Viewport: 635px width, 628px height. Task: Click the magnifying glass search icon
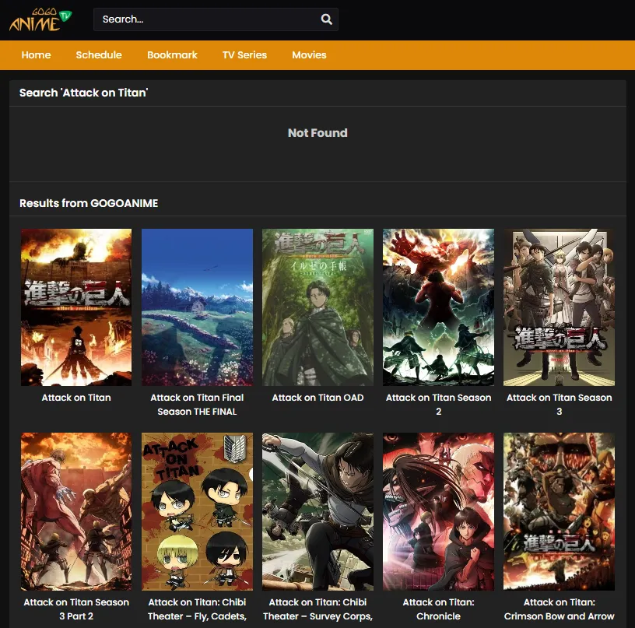click(327, 19)
